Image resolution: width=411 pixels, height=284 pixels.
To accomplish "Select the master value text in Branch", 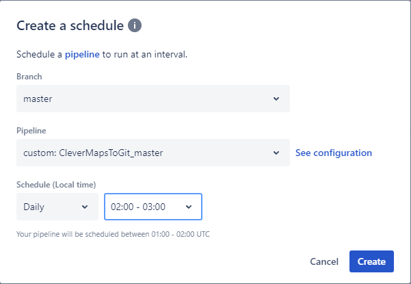I will (x=38, y=99).
